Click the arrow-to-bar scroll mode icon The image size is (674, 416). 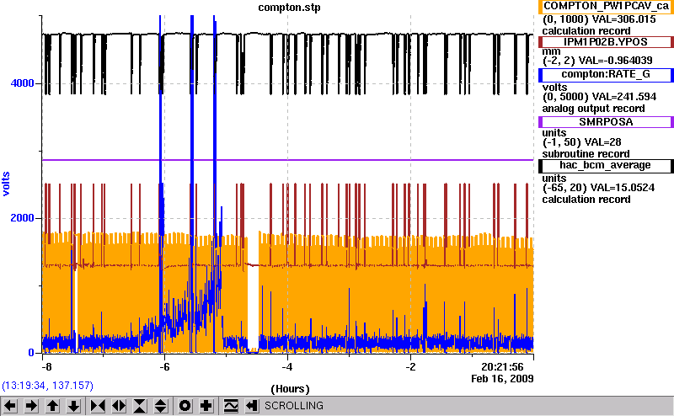[252, 406]
